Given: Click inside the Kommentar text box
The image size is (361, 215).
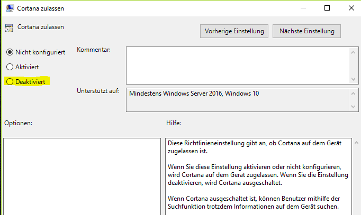Looking at the screenshot, I should (x=238, y=64).
